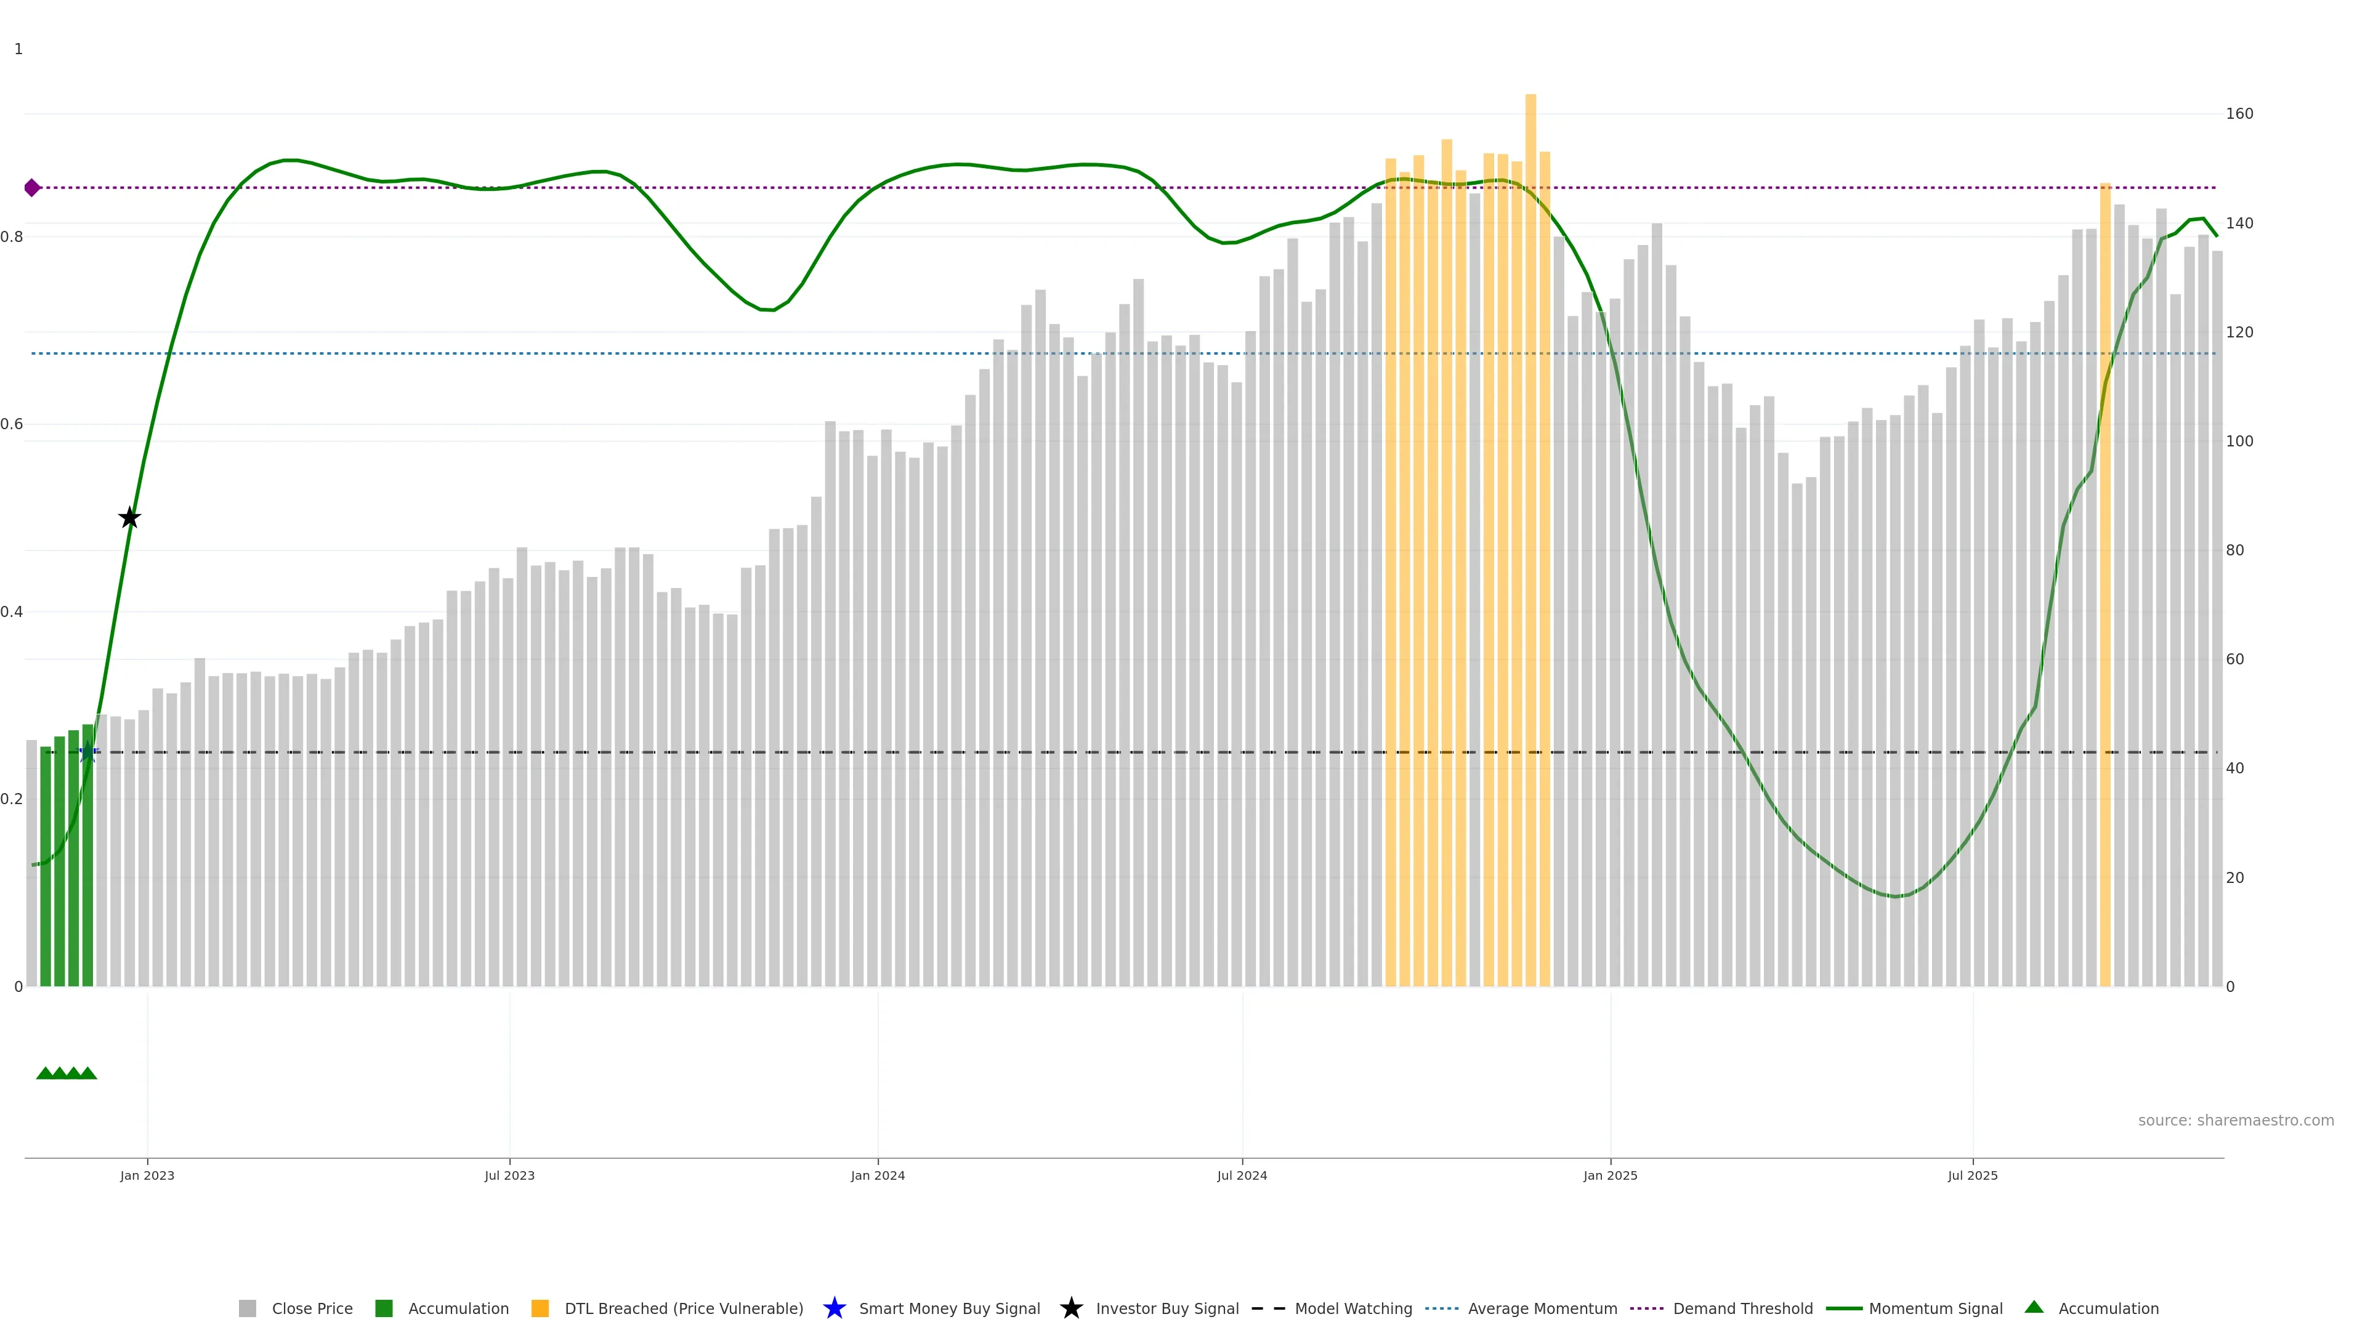Toggle DTL Breached (Price Vulnerable) legend entry
The width and height of the screenshot is (2365, 1330).
point(683,1308)
